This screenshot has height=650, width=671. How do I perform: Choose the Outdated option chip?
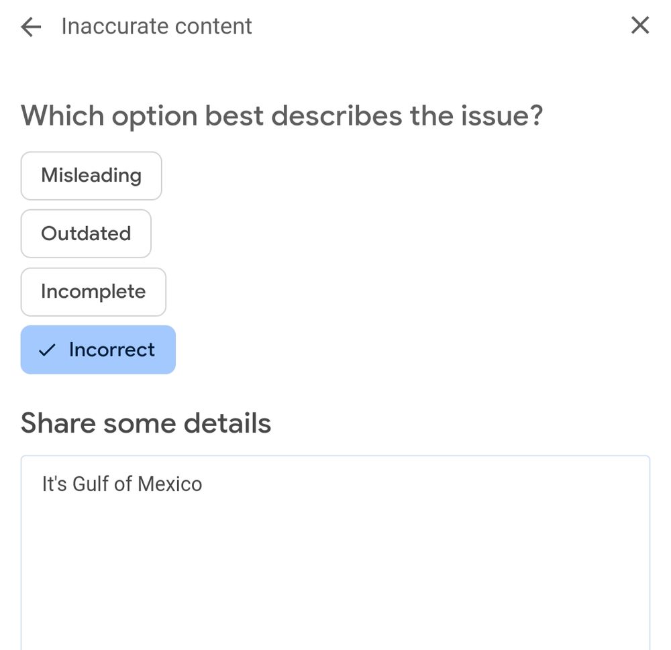coord(86,233)
